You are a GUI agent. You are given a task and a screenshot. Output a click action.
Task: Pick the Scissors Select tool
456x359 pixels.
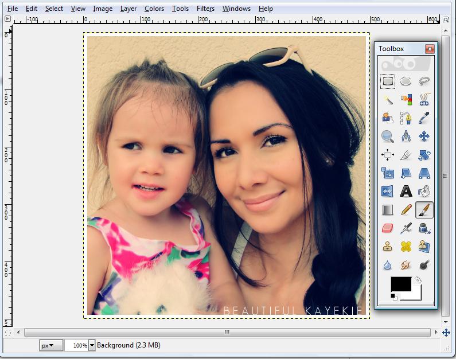point(424,100)
